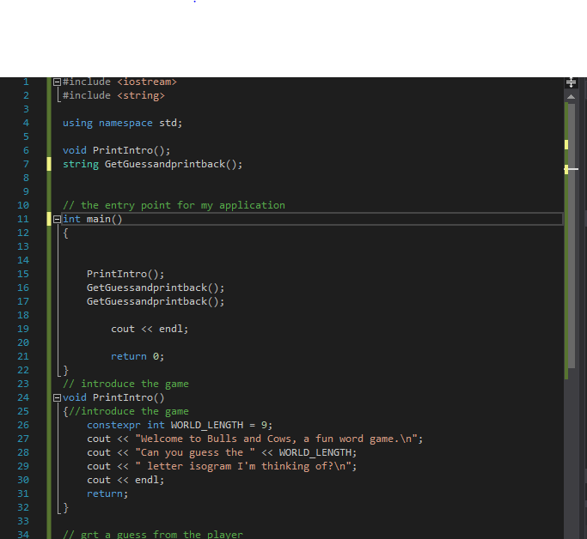Click the "Welcome to Bulls and Cows" string line
587x539 pixels.
(255, 439)
